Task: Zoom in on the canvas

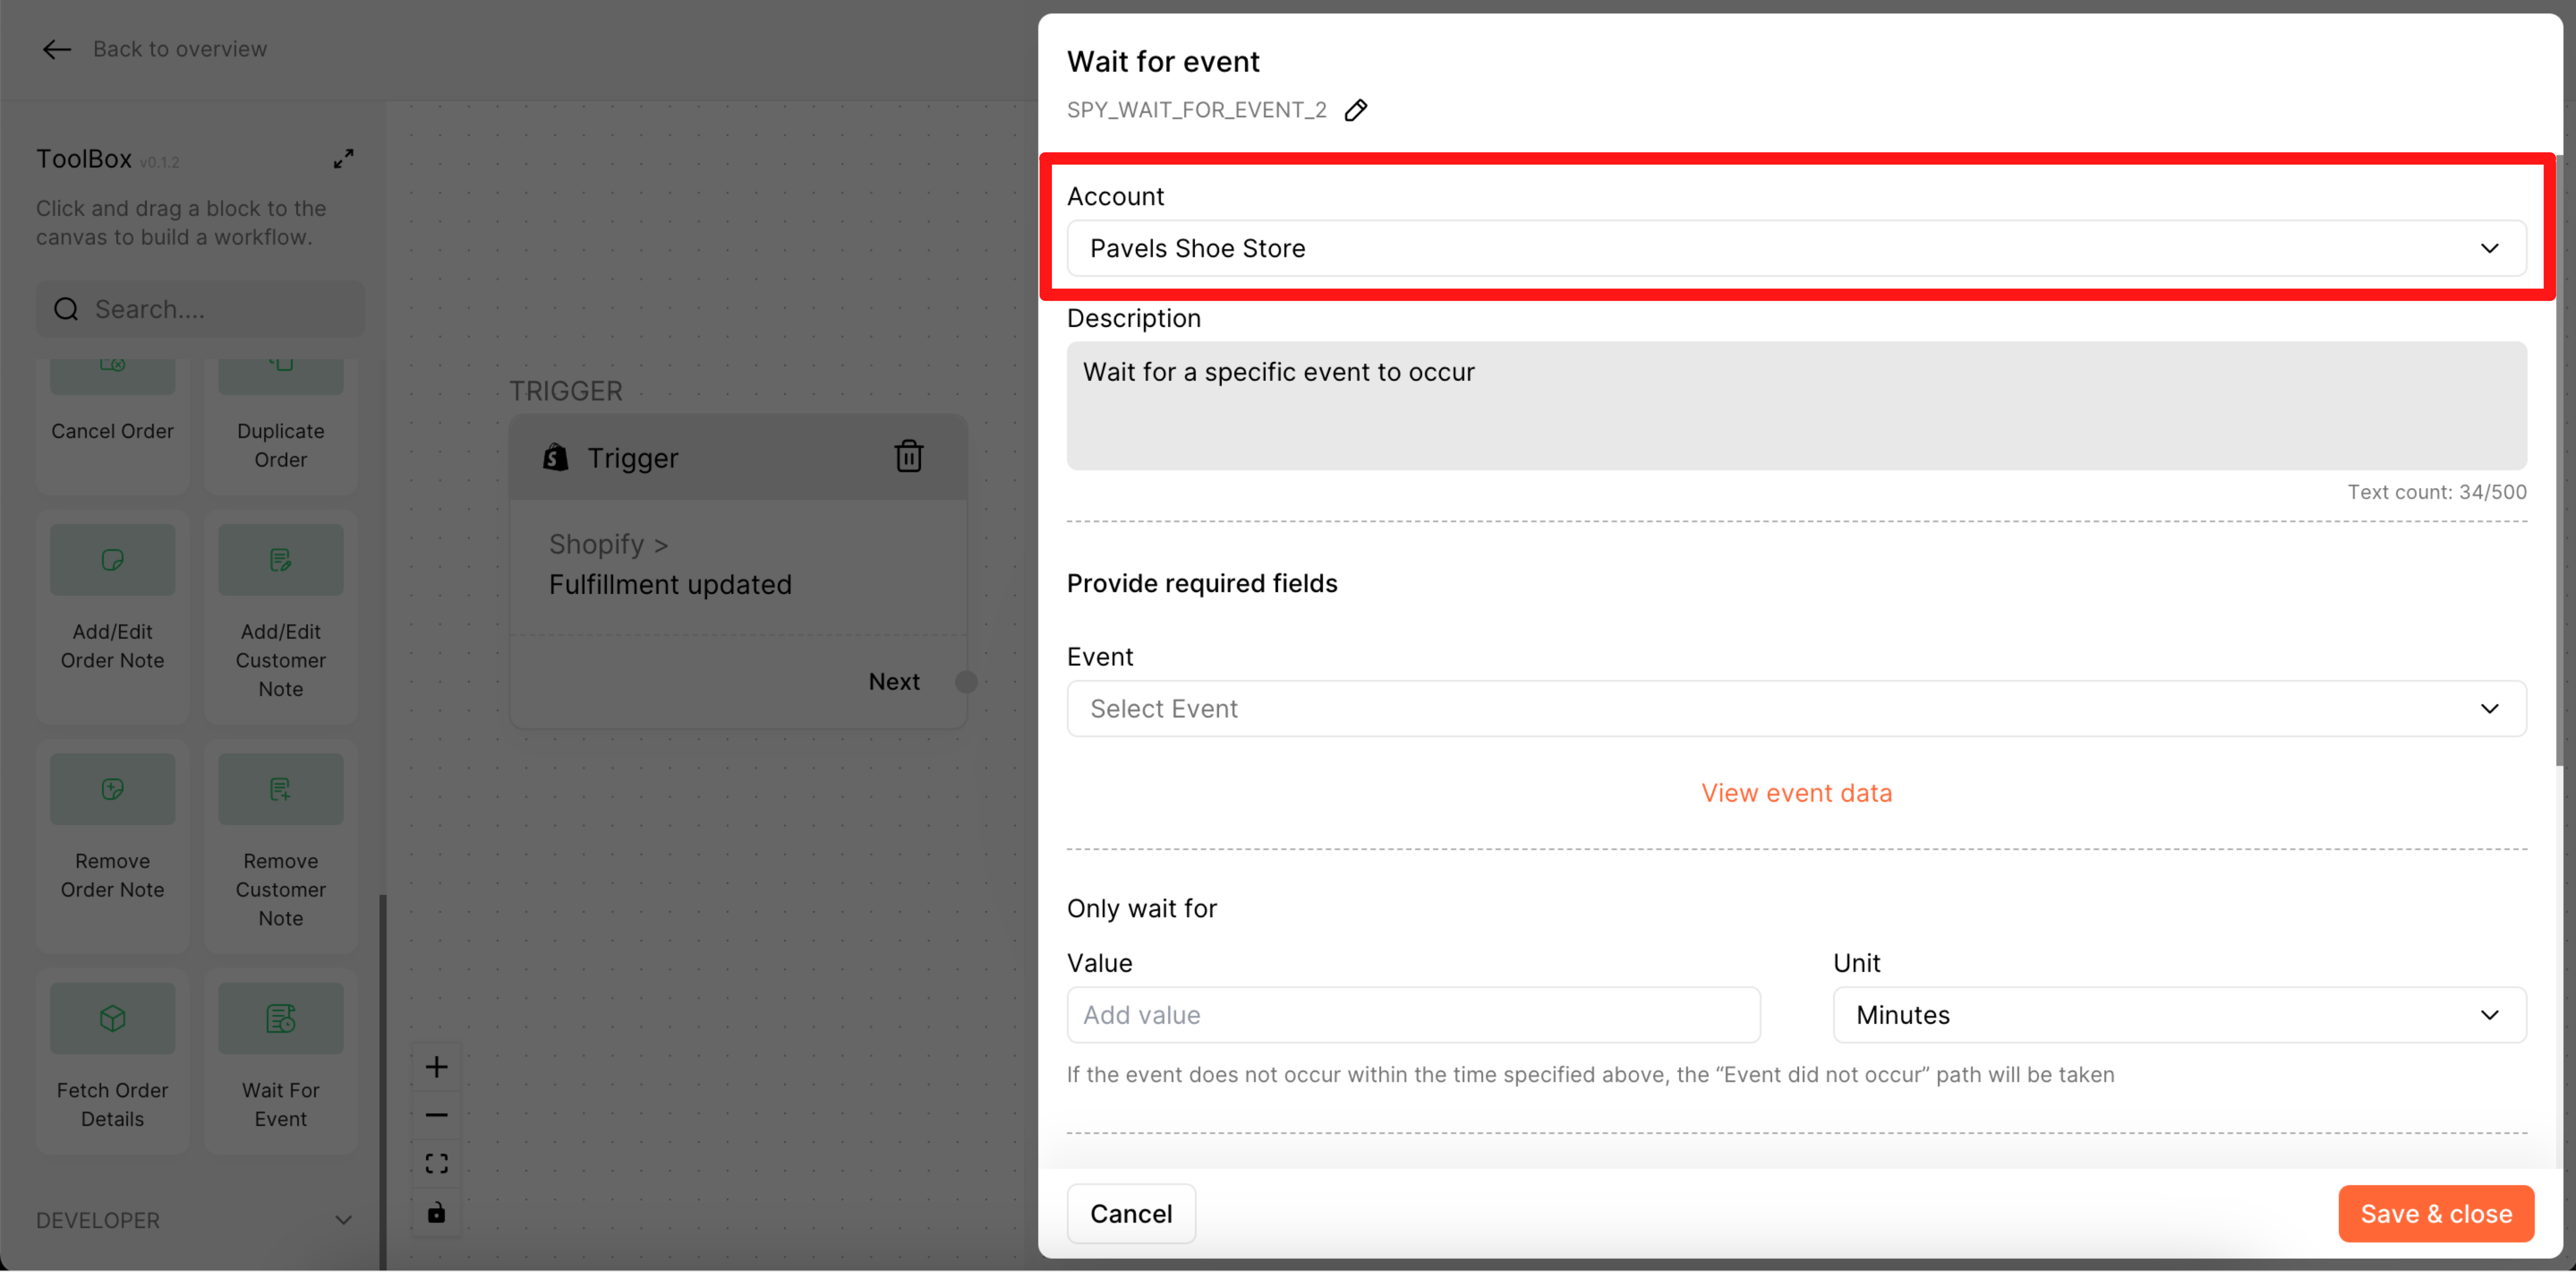Action: pyautogui.click(x=437, y=1067)
